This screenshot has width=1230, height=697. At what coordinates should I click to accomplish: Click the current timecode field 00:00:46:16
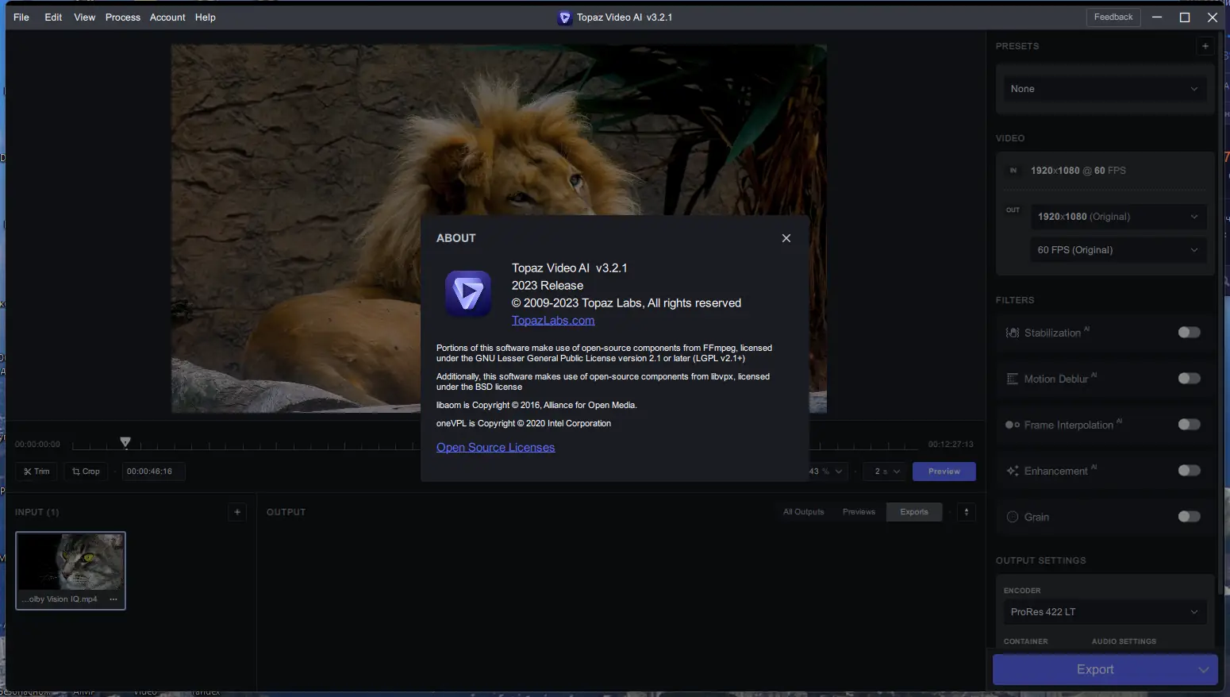point(153,472)
